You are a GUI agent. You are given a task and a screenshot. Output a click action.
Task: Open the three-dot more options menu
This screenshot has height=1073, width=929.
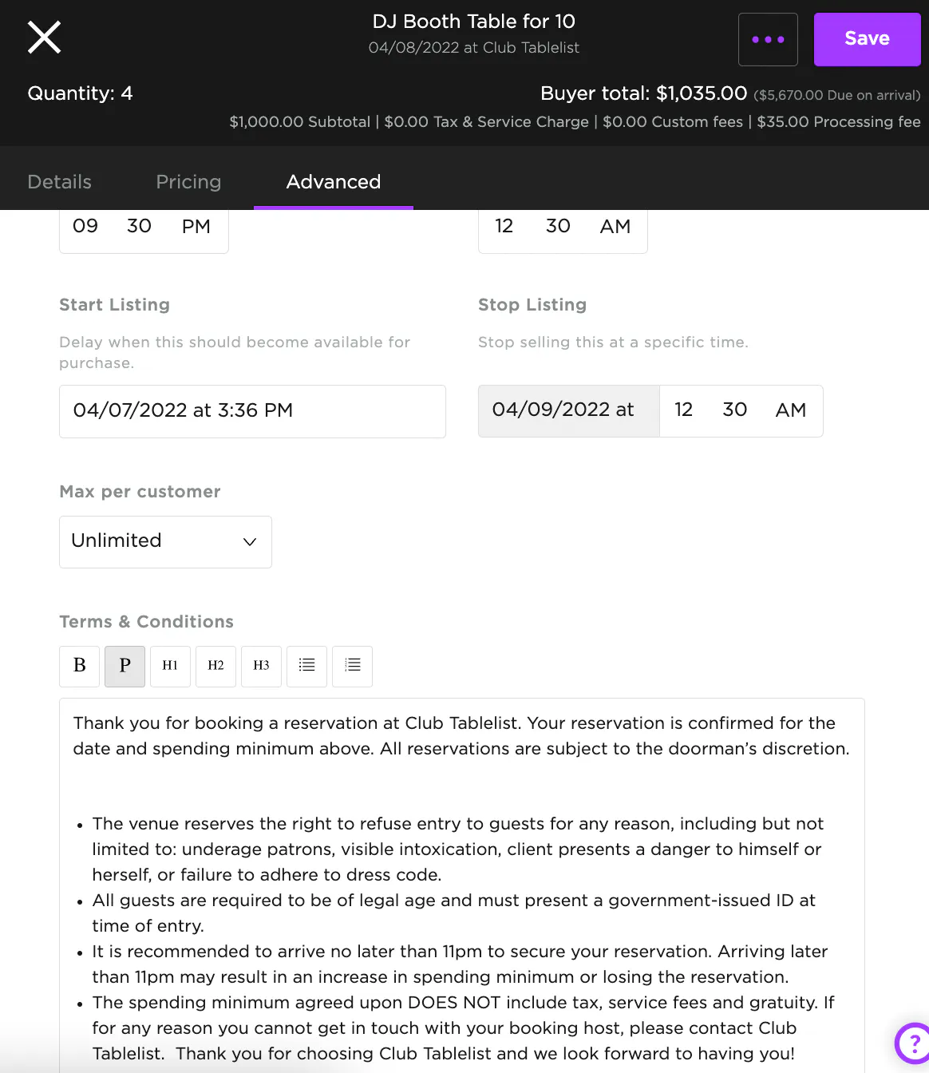pyautogui.click(x=768, y=39)
